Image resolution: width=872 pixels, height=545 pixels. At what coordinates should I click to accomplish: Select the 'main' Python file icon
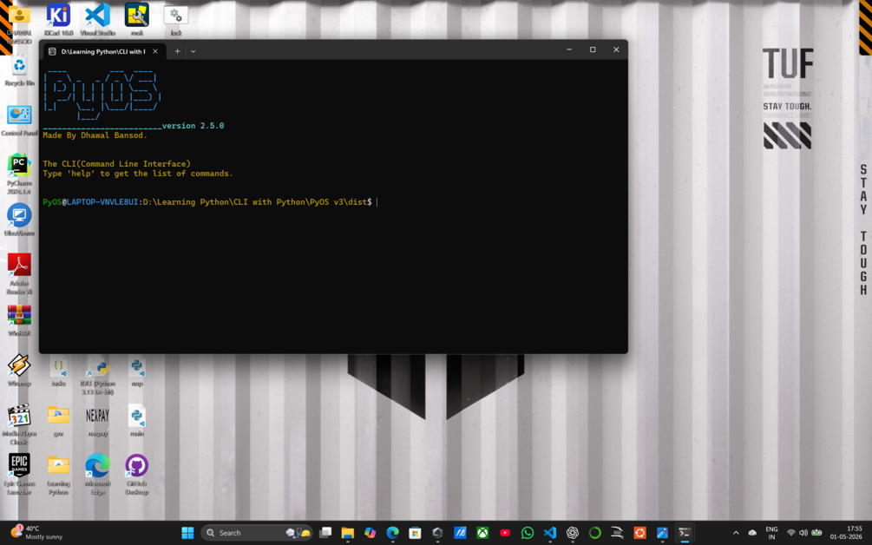click(x=137, y=421)
